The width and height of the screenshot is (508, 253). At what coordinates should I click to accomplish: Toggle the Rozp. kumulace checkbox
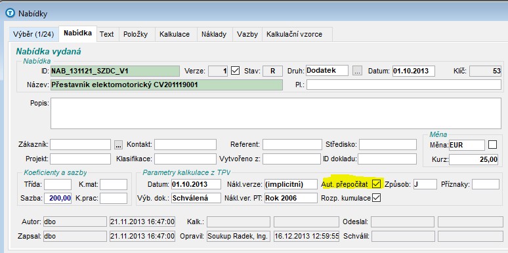tap(376, 198)
